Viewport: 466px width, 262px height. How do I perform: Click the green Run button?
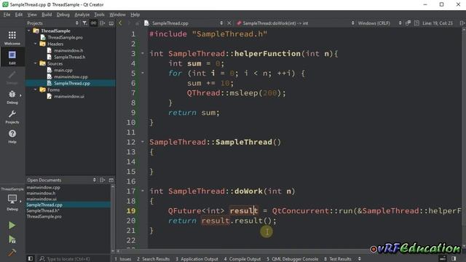pos(12,225)
